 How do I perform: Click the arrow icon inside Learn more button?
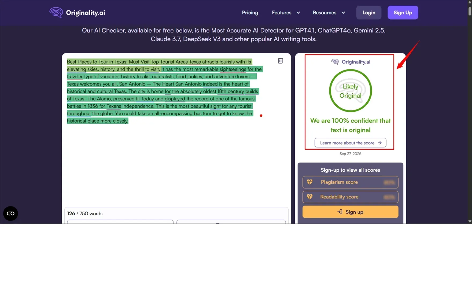click(380, 143)
